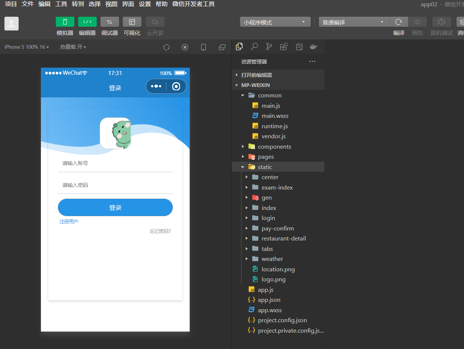Click the dinosaur avatar thumbnail
The image size is (464, 349).
click(x=115, y=133)
